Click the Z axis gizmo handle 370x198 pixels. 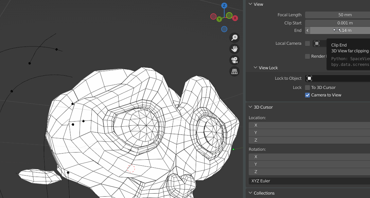pos(224,6)
